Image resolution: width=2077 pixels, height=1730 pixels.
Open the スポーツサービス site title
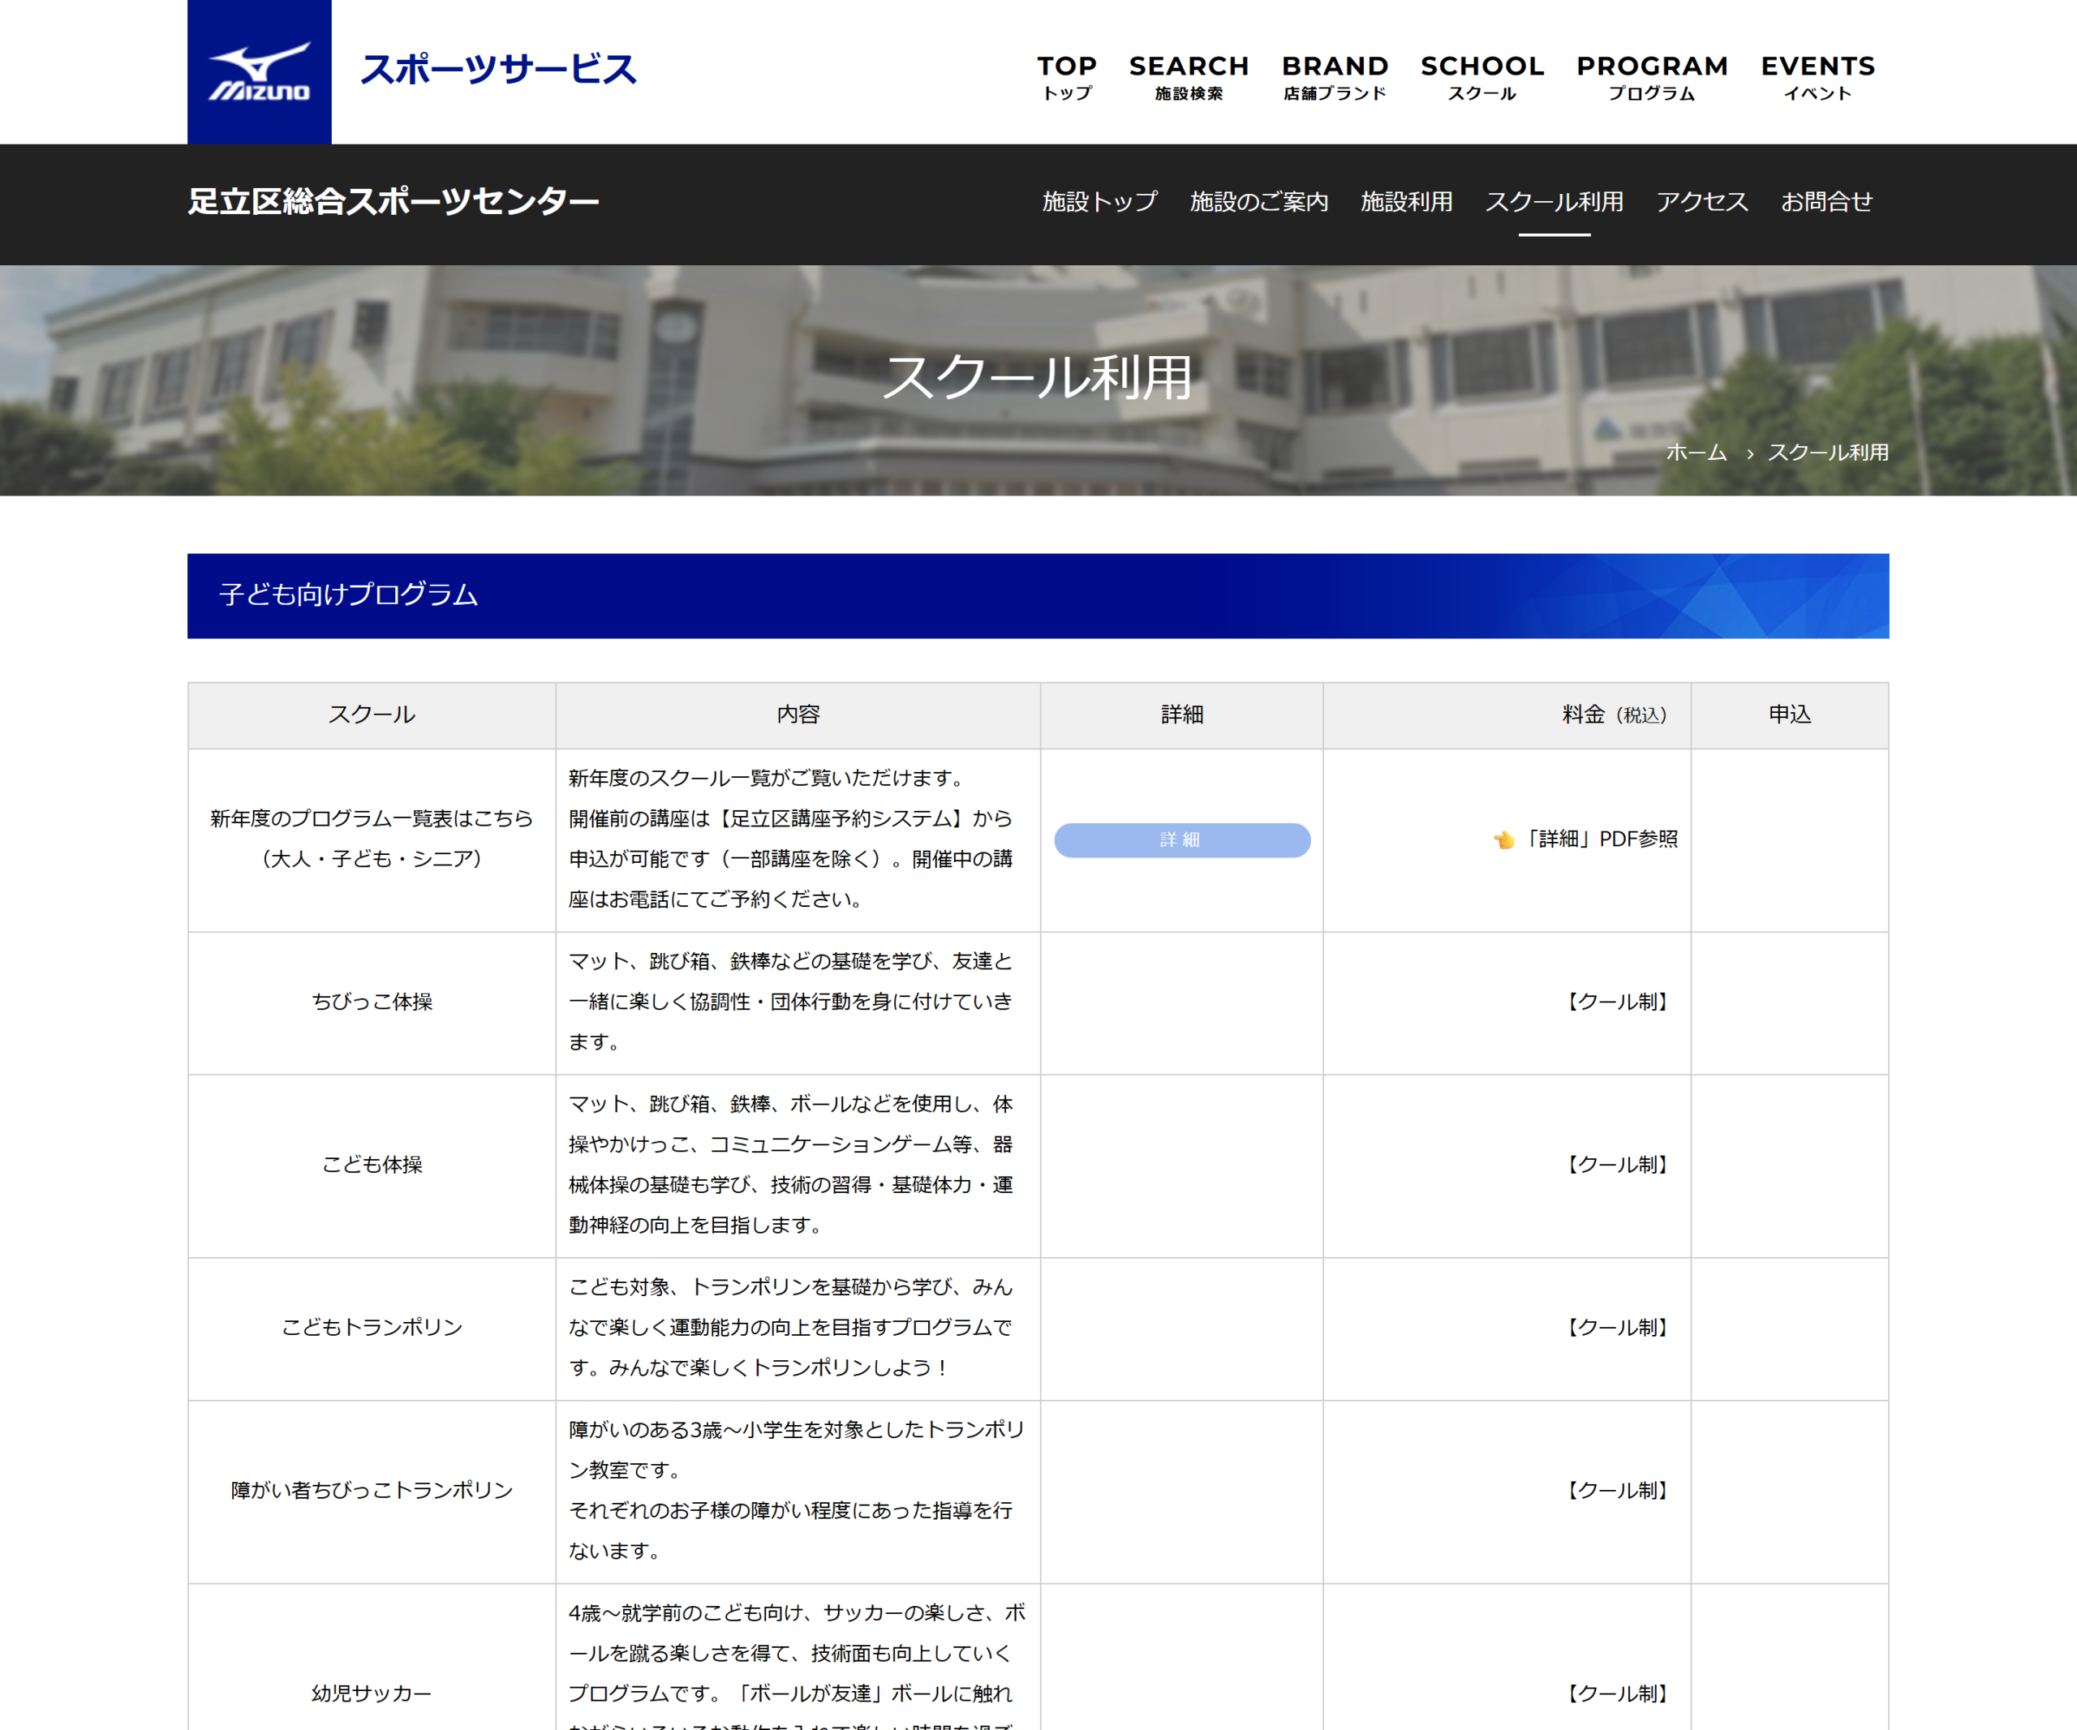coord(498,69)
